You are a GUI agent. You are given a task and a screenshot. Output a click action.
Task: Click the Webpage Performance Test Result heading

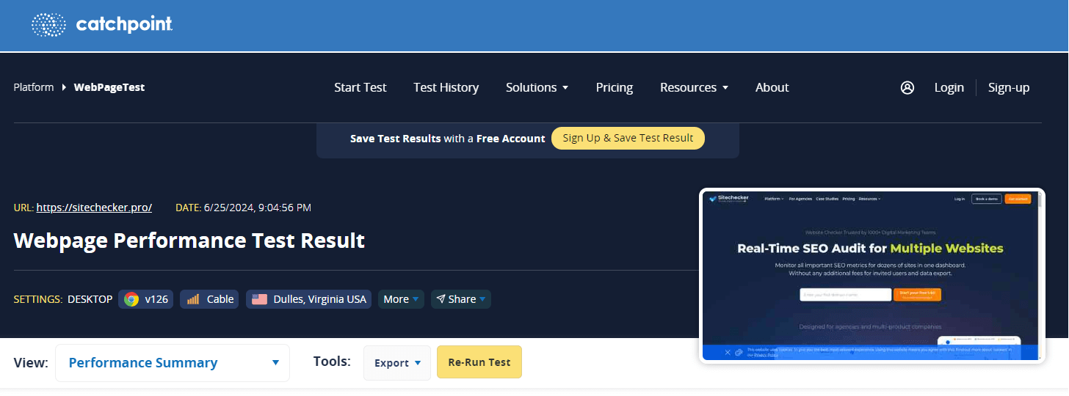point(189,241)
